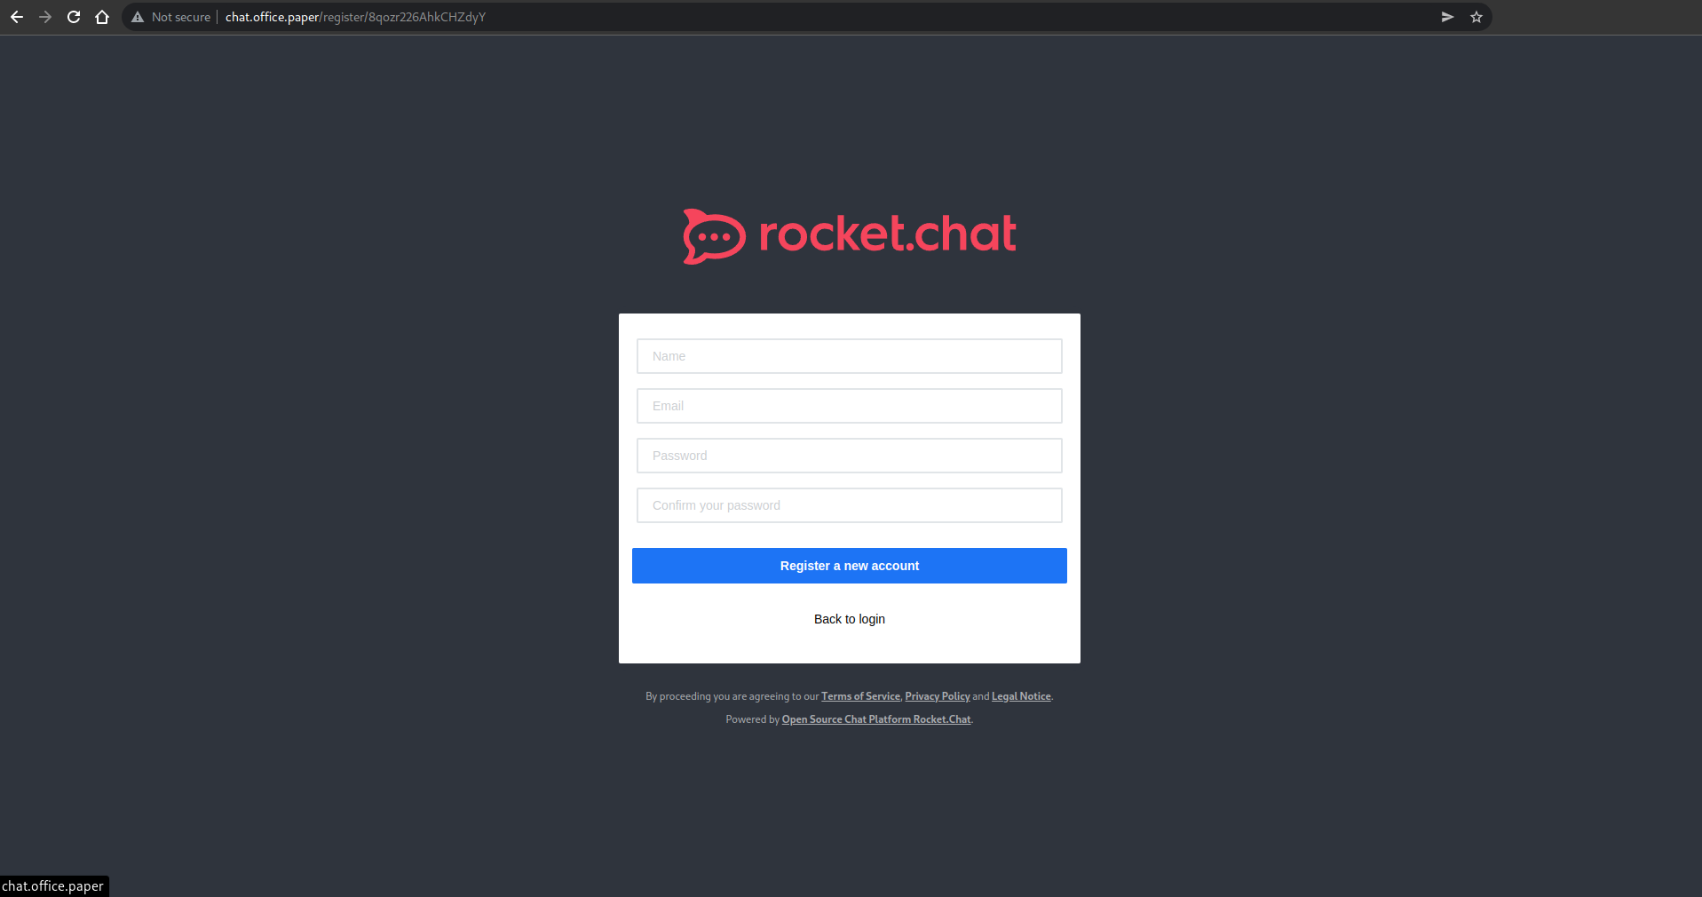Image resolution: width=1702 pixels, height=897 pixels.
Task: Select the chat.office.paper URL in address bar
Action: point(355,17)
